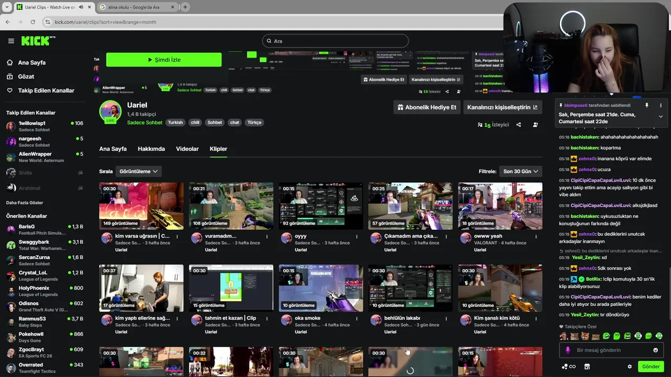Viewport: 671px width, 377px height.
Task: Click the Sadece Sohbet category link
Action: (145, 123)
